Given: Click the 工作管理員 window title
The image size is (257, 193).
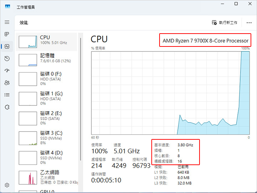Looking at the screenshot, I should [x=26, y=7].
